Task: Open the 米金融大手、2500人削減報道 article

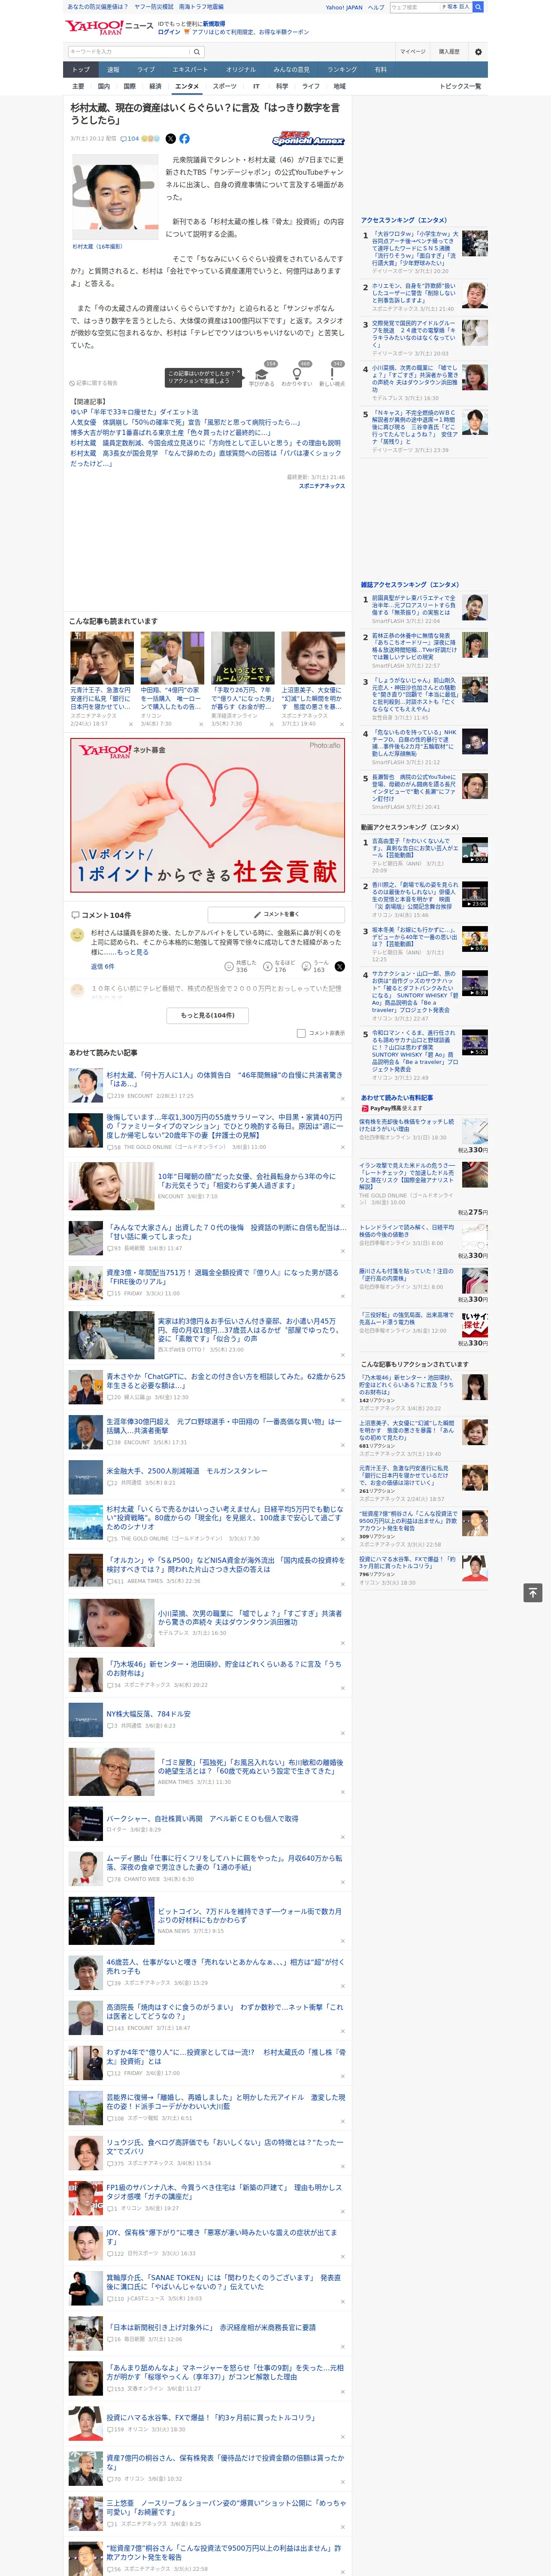Action: click(187, 1471)
